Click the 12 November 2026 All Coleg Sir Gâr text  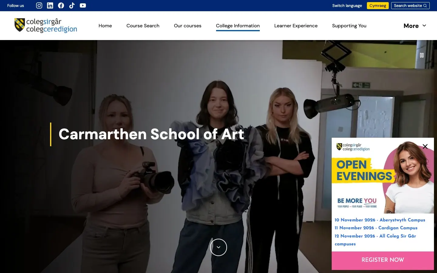375,240
